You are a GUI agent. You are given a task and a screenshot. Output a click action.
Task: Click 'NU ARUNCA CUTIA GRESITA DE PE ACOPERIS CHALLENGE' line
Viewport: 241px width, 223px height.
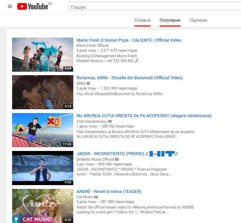127,136
